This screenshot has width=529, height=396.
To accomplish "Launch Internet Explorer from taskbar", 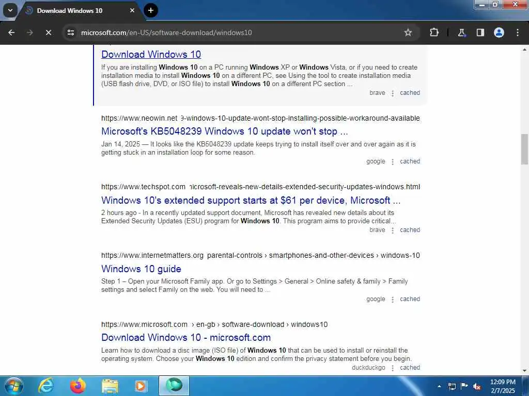I will [x=46, y=386].
